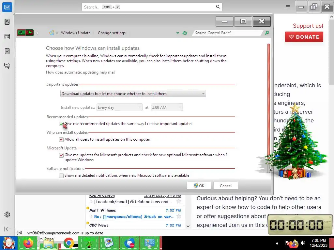334x250 pixels.
Task: Open recent pages dropdown beside navigation arrows
Action: [x=37, y=33]
